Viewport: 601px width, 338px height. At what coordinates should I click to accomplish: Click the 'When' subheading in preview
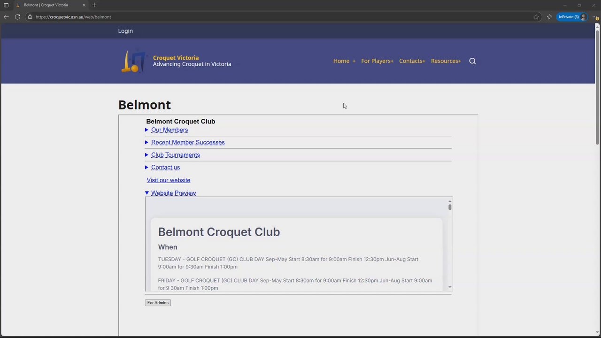[168, 247]
